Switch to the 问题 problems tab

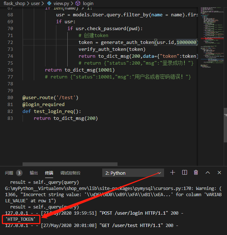point(9,173)
